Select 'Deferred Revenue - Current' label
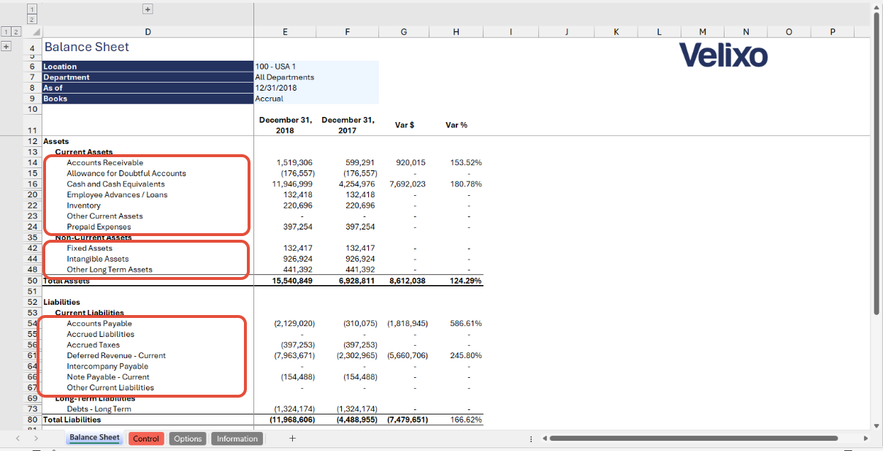The height and width of the screenshot is (451, 883). (116, 355)
